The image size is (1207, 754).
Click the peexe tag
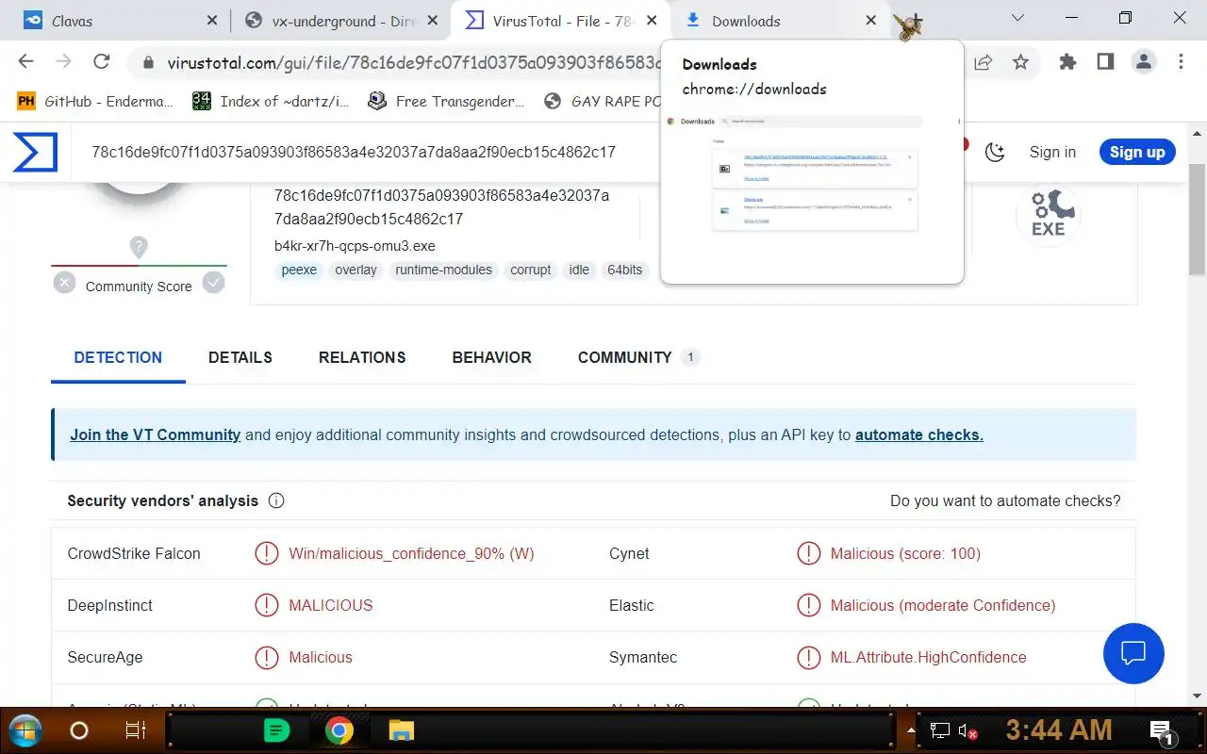(300, 270)
